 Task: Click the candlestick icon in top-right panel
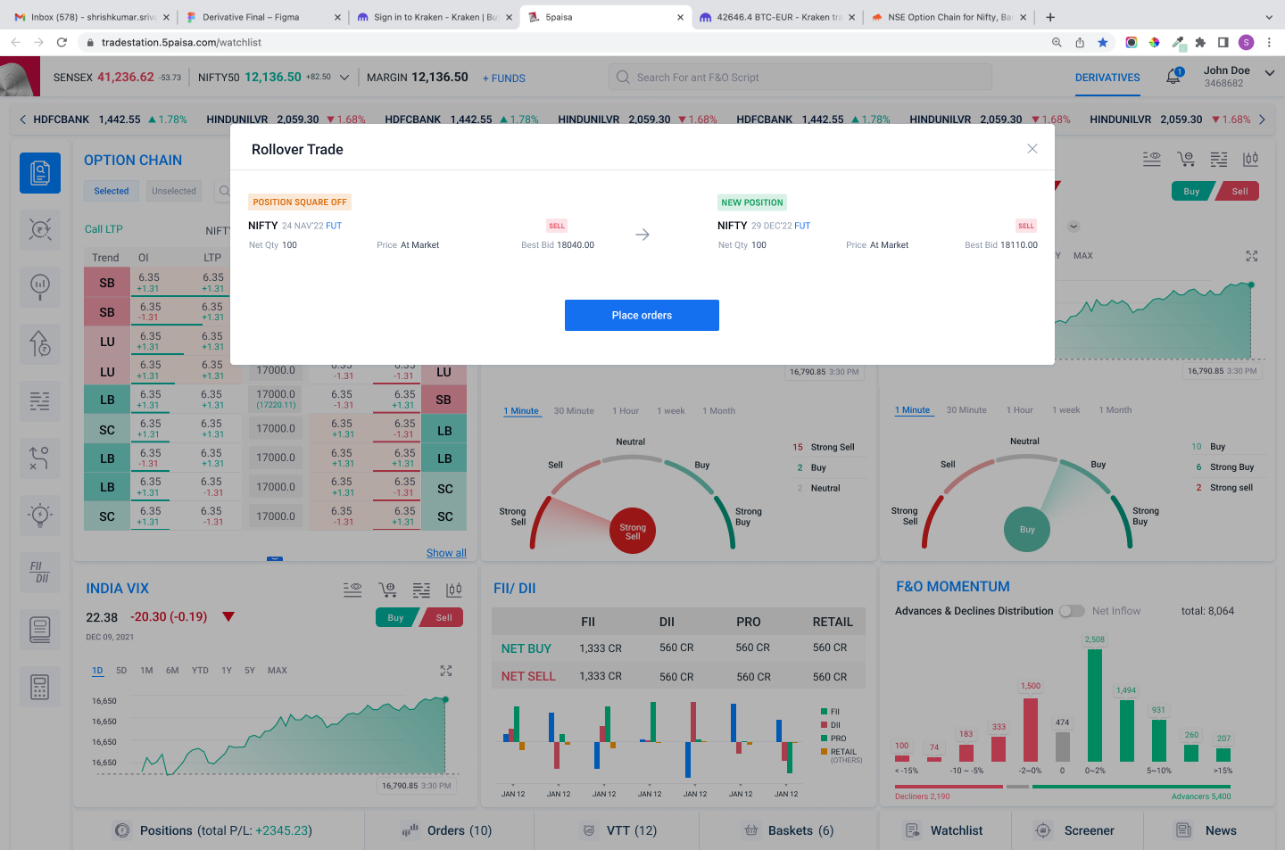(x=1251, y=159)
